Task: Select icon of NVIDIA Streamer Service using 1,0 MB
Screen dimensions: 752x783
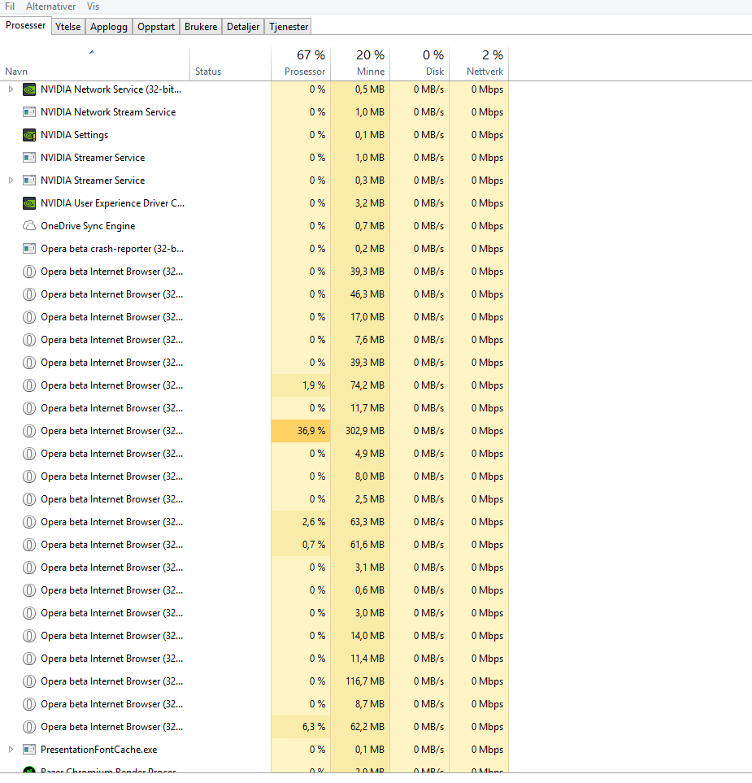Action: (29, 158)
